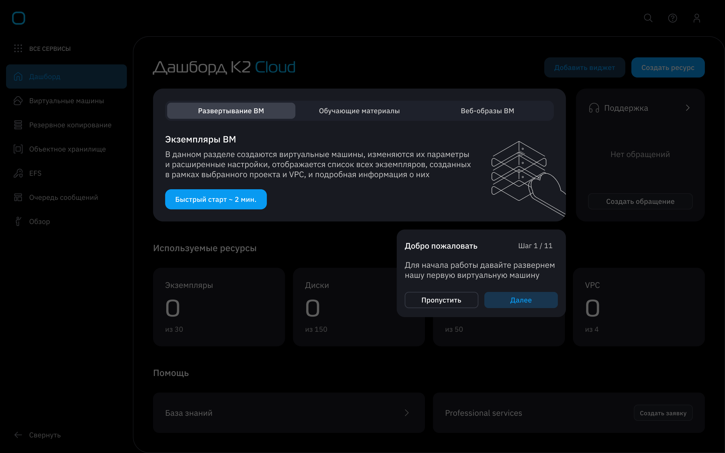Click the Поддержка heading

626,108
